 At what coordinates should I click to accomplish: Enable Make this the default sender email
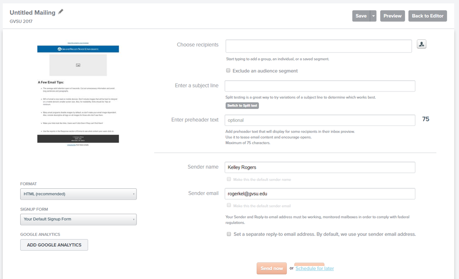pos(229,206)
